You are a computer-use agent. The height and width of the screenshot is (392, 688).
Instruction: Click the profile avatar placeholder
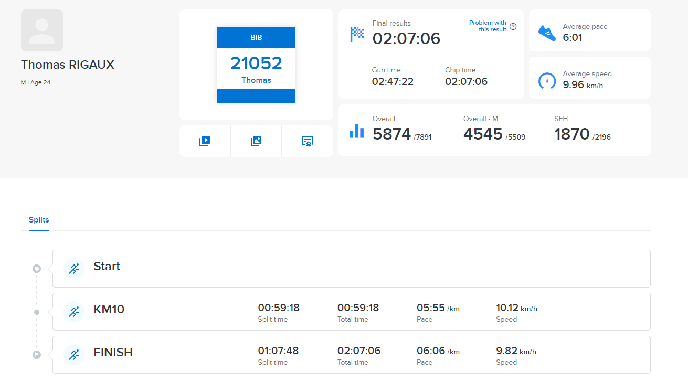tap(42, 30)
